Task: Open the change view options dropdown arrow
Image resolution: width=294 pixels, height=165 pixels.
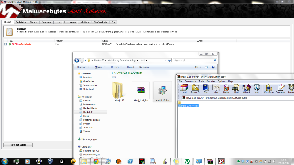Action: pos(200,67)
